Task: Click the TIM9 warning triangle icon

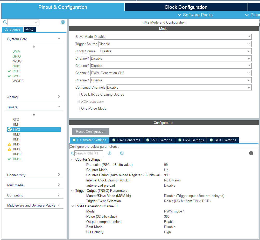Action: [x=9, y=149]
